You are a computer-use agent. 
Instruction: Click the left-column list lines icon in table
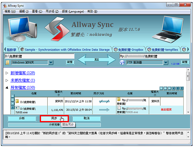pos(13,107)
